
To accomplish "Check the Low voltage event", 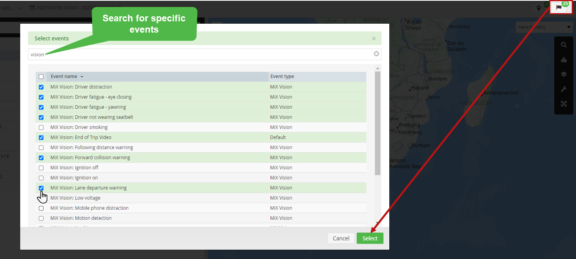I will point(41,198).
